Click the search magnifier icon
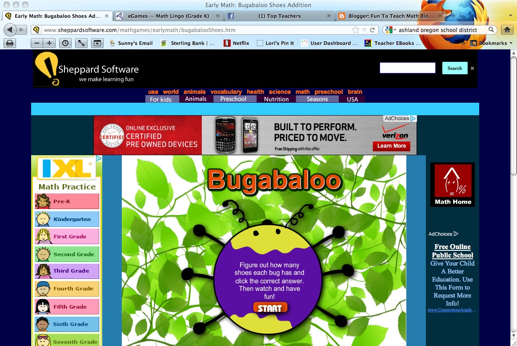This screenshot has width=517, height=346. 491,30
